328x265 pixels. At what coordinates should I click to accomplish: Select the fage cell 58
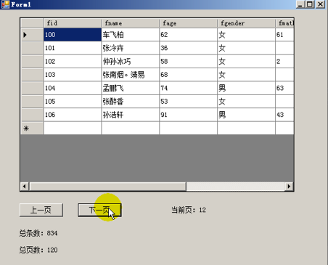point(188,61)
